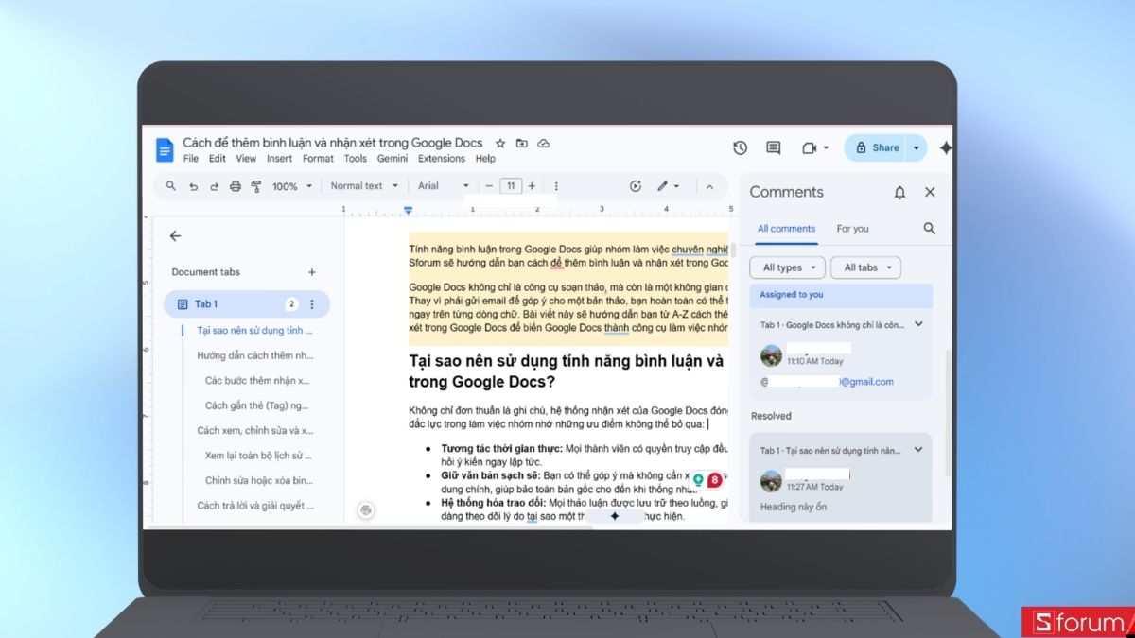The width and height of the screenshot is (1135, 638).
Task: Move document using the folder icon
Action: point(522,144)
